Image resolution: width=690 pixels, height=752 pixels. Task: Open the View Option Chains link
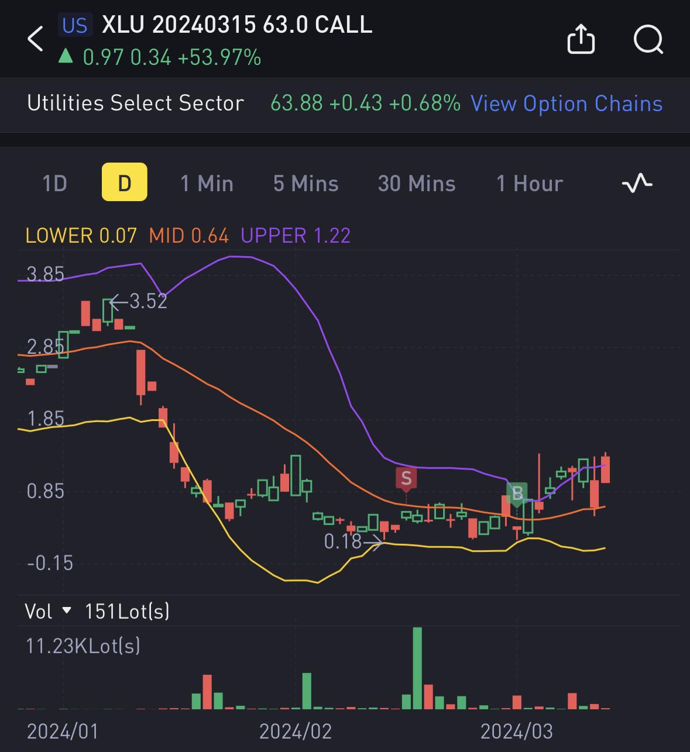(x=567, y=103)
